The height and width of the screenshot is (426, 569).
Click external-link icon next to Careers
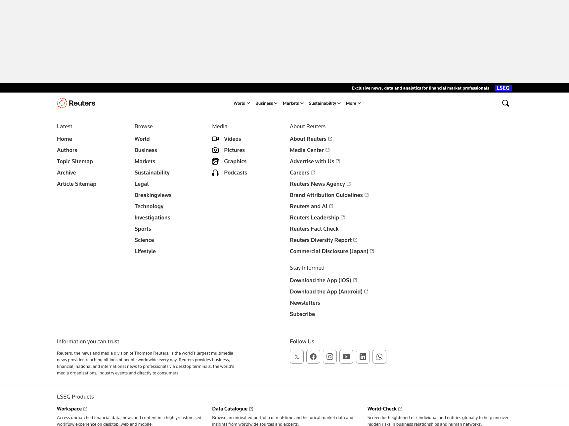[313, 173]
